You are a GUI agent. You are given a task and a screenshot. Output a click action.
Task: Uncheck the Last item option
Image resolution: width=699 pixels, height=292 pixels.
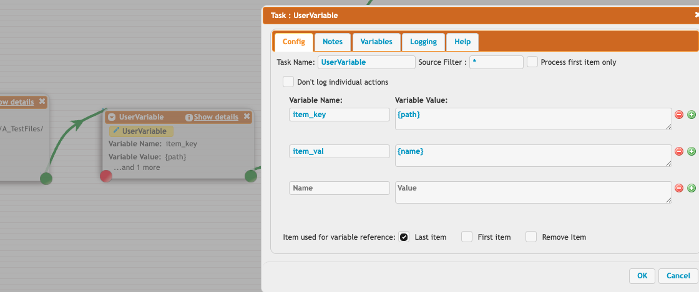pyautogui.click(x=404, y=237)
